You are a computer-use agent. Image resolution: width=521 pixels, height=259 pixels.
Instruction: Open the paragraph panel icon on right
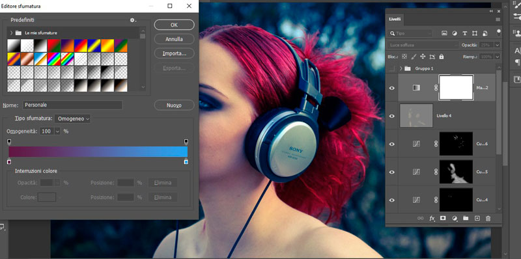(517, 62)
